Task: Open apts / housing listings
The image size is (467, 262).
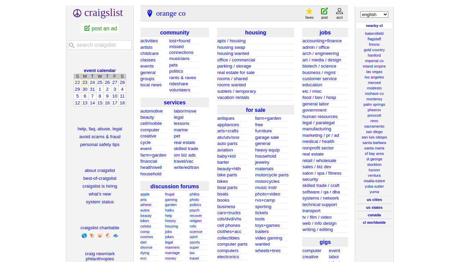Action: coord(231,41)
